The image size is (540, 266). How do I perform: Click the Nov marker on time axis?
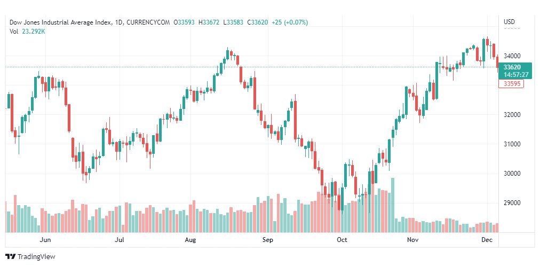413,240
